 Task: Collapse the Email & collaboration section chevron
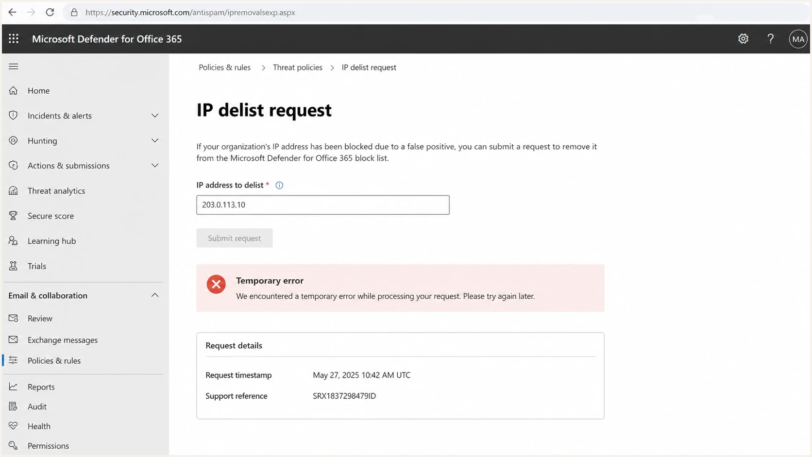pos(155,295)
